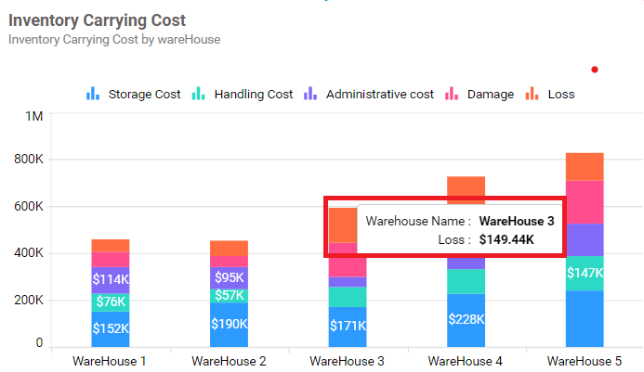This screenshot has width=644, height=372.
Task: Click the Administrative cost legend bar icon
Action: point(310,94)
